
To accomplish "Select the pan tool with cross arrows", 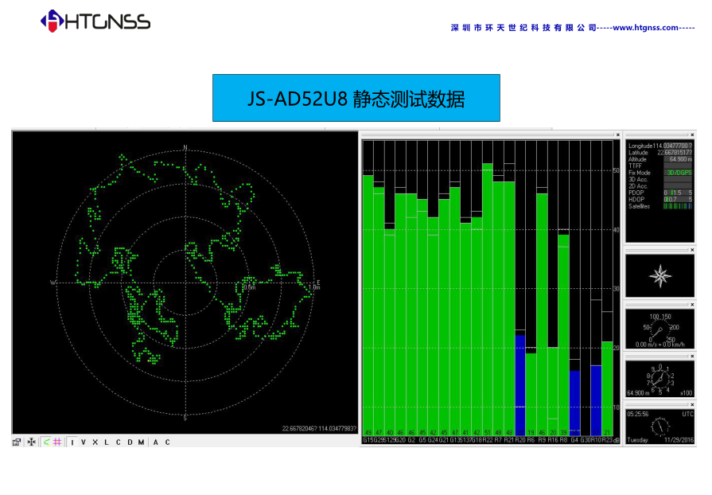I will [31, 442].
